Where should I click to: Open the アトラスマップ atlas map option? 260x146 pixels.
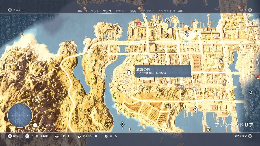[x=45, y=125]
